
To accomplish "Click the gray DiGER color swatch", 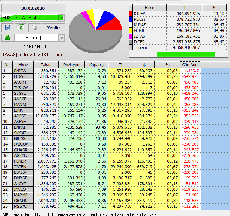I will click(x=131, y=42).
